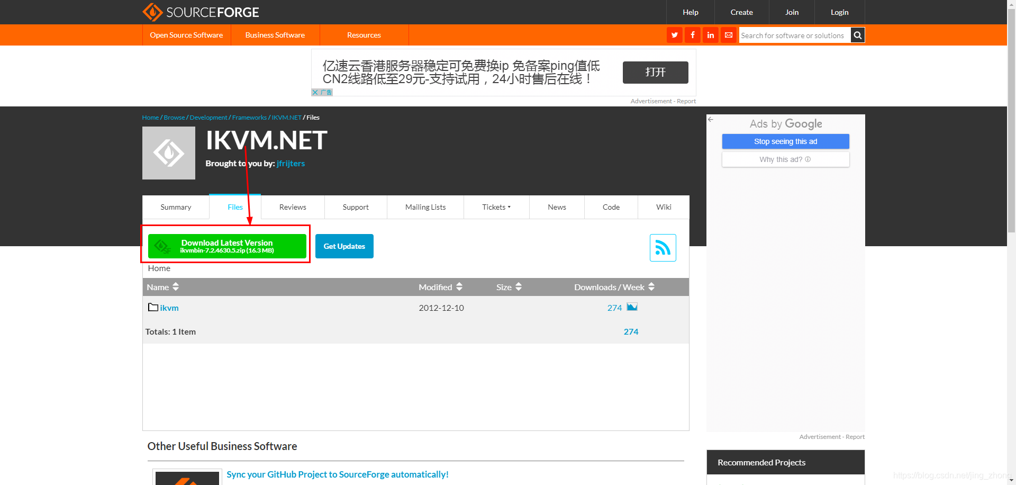Click the email newsletter envelope icon
This screenshot has height=485, width=1016.
point(729,35)
